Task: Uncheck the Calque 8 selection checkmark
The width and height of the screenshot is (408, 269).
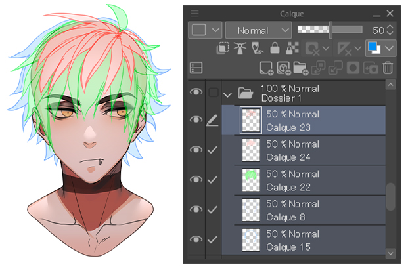Action: tap(213, 209)
